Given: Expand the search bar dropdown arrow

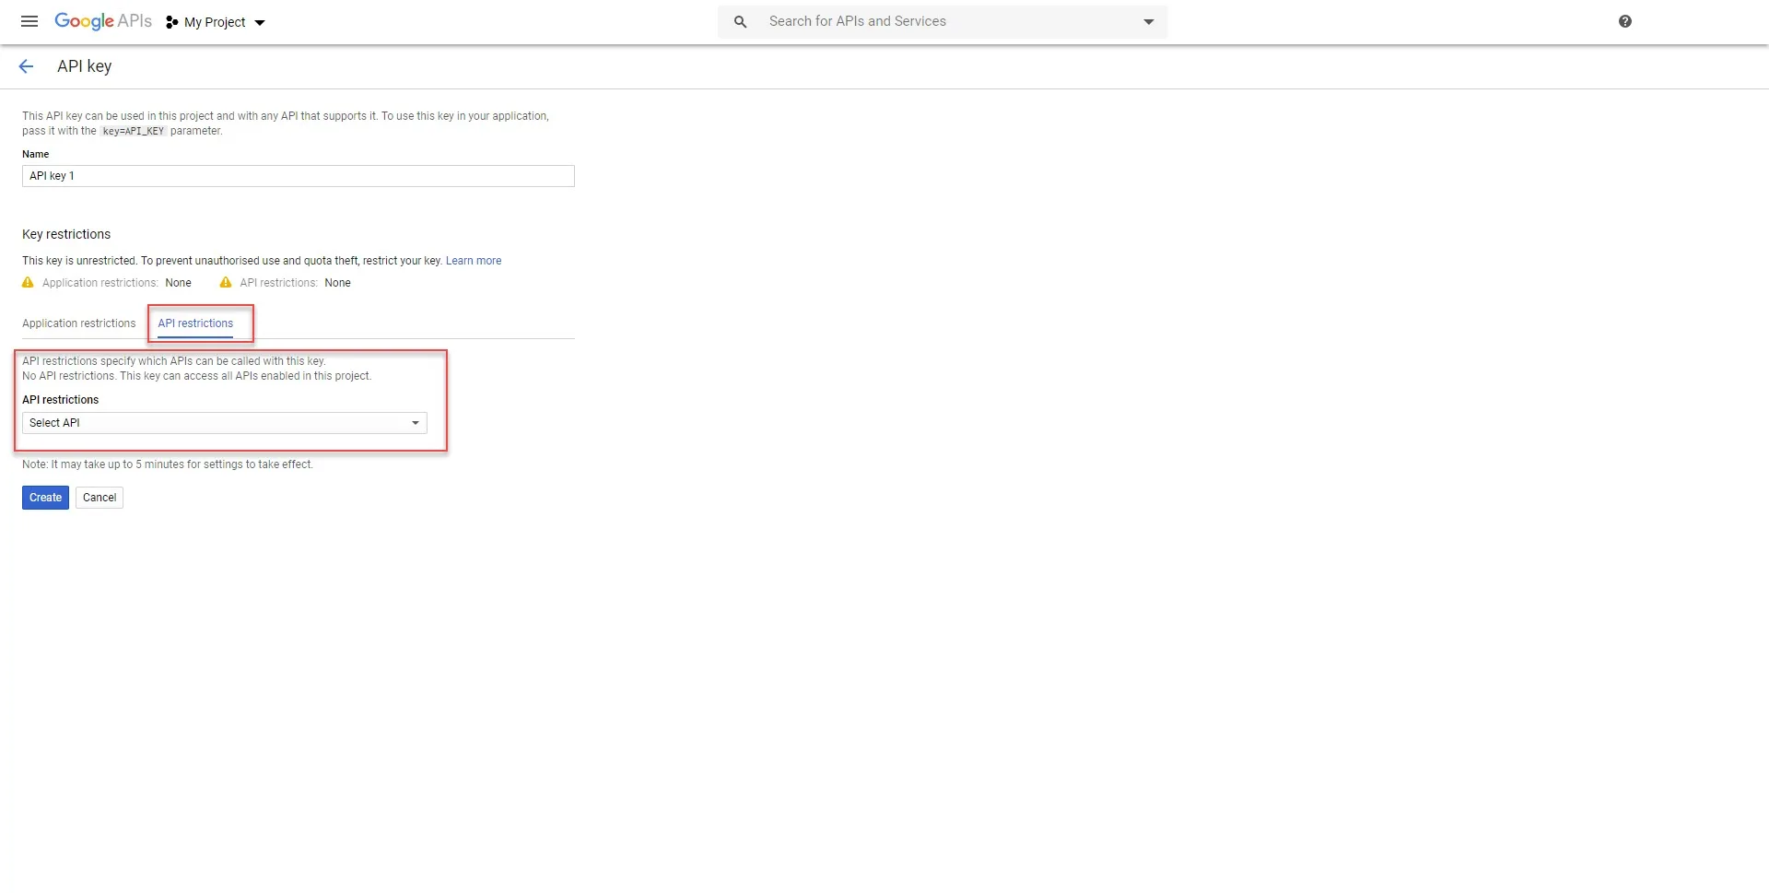Looking at the screenshot, I should tap(1147, 21).
